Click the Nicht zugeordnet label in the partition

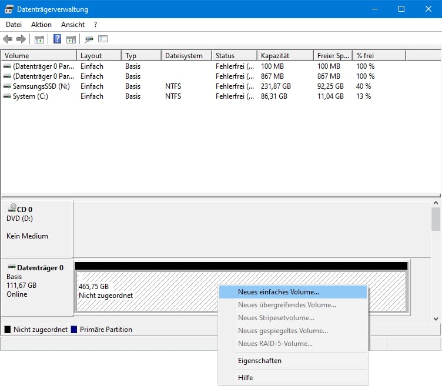click(106, 296)
